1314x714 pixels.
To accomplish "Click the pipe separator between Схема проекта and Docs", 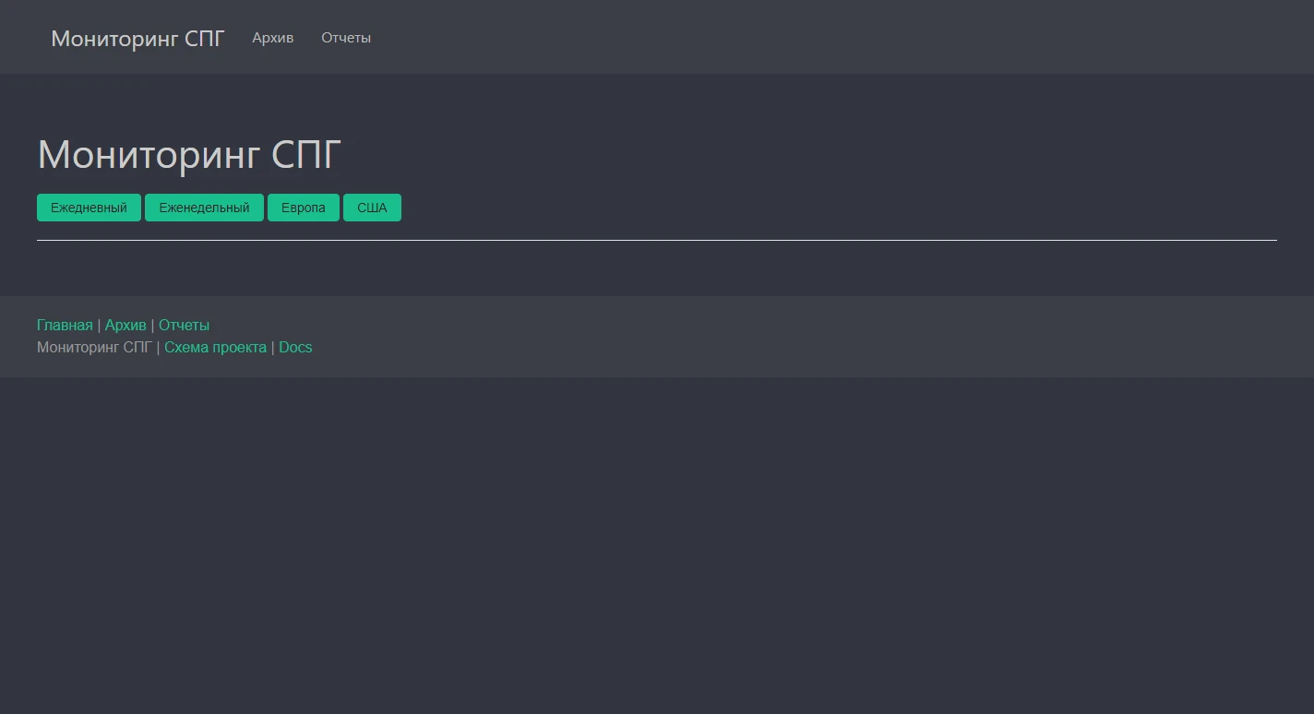I will click(273, 347).
